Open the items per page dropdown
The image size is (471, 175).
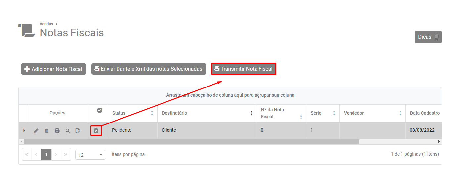tap(90, 155)
